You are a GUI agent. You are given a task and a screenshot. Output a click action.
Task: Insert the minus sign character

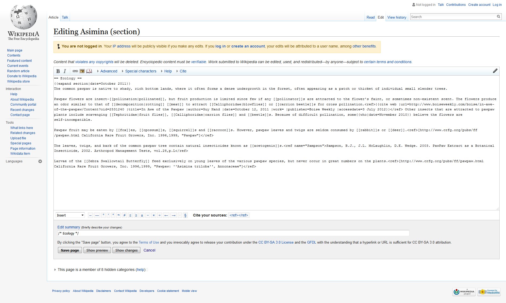[148, 215]
